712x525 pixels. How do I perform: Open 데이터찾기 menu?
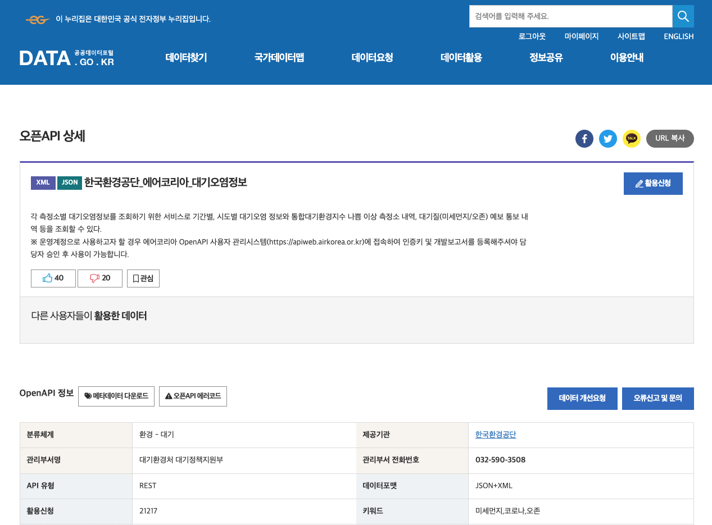pyautogui.click(x=186, y=57)
